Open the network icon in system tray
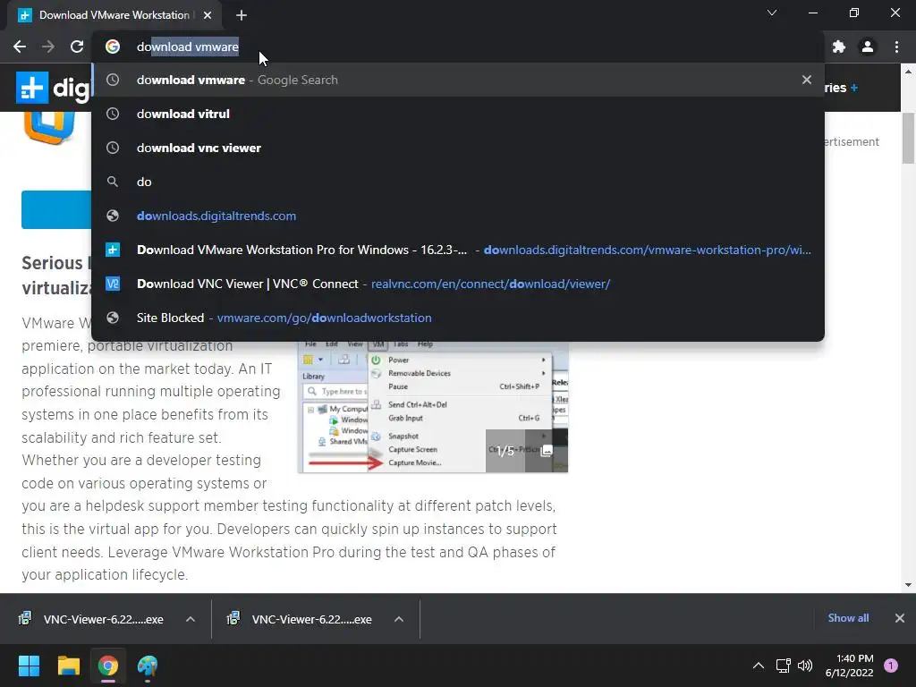 [783, 666]
